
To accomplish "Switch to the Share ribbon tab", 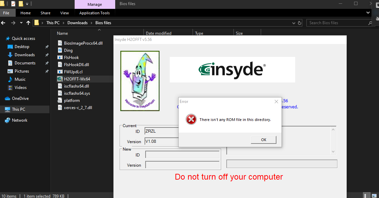I will [45, 13].
